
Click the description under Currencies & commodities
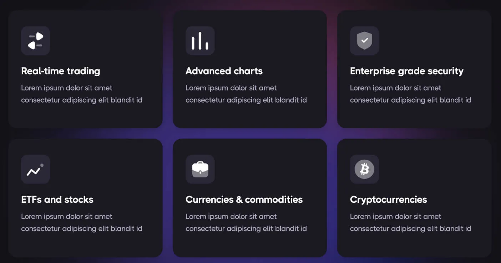tap(246, 222)
